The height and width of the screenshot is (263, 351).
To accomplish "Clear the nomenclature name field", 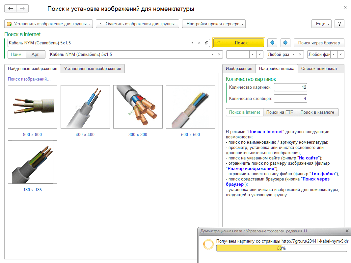I will 219,54.
